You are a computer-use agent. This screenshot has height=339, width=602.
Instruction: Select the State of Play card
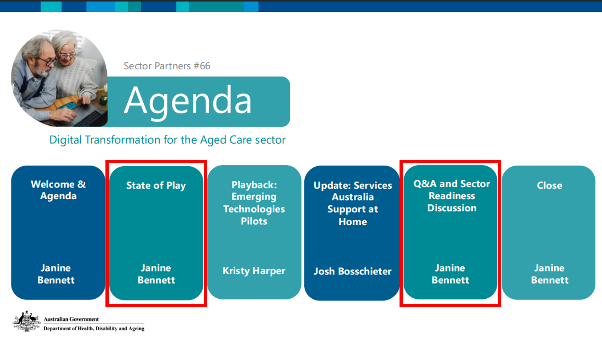(x=156, y=233)
